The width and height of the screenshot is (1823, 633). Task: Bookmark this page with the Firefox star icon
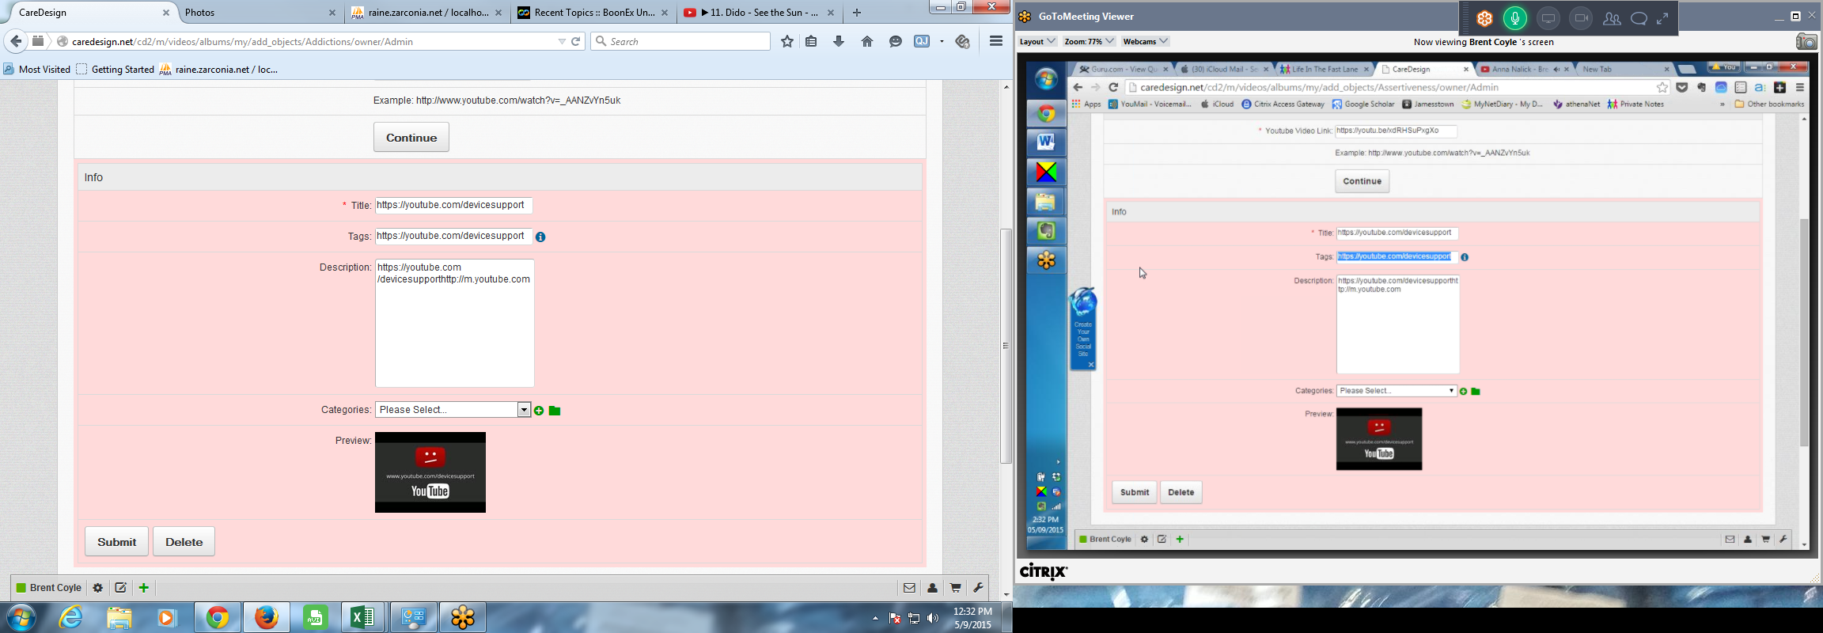[787, 41]
